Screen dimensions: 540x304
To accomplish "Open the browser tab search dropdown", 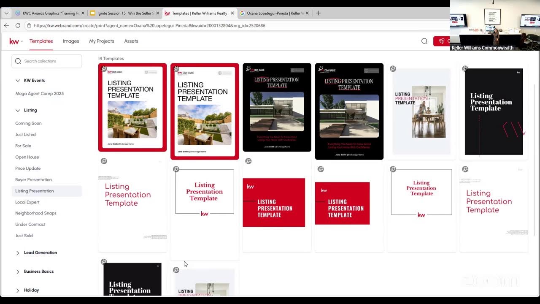I will tap(6, 13).
